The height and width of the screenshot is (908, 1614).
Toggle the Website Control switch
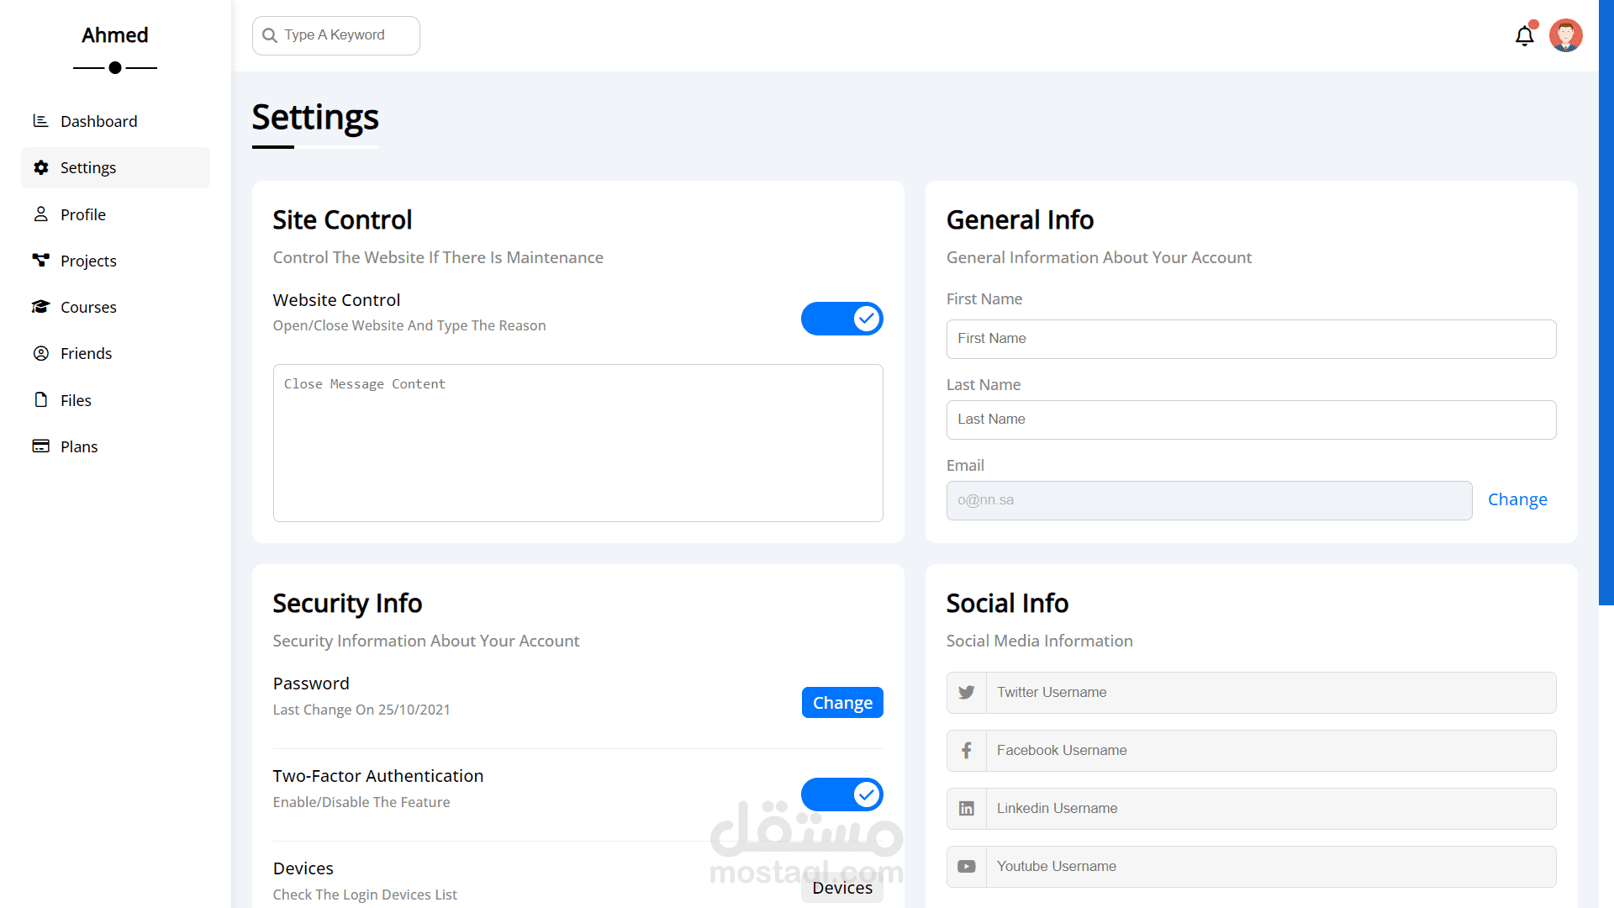(x=841, y=319)
